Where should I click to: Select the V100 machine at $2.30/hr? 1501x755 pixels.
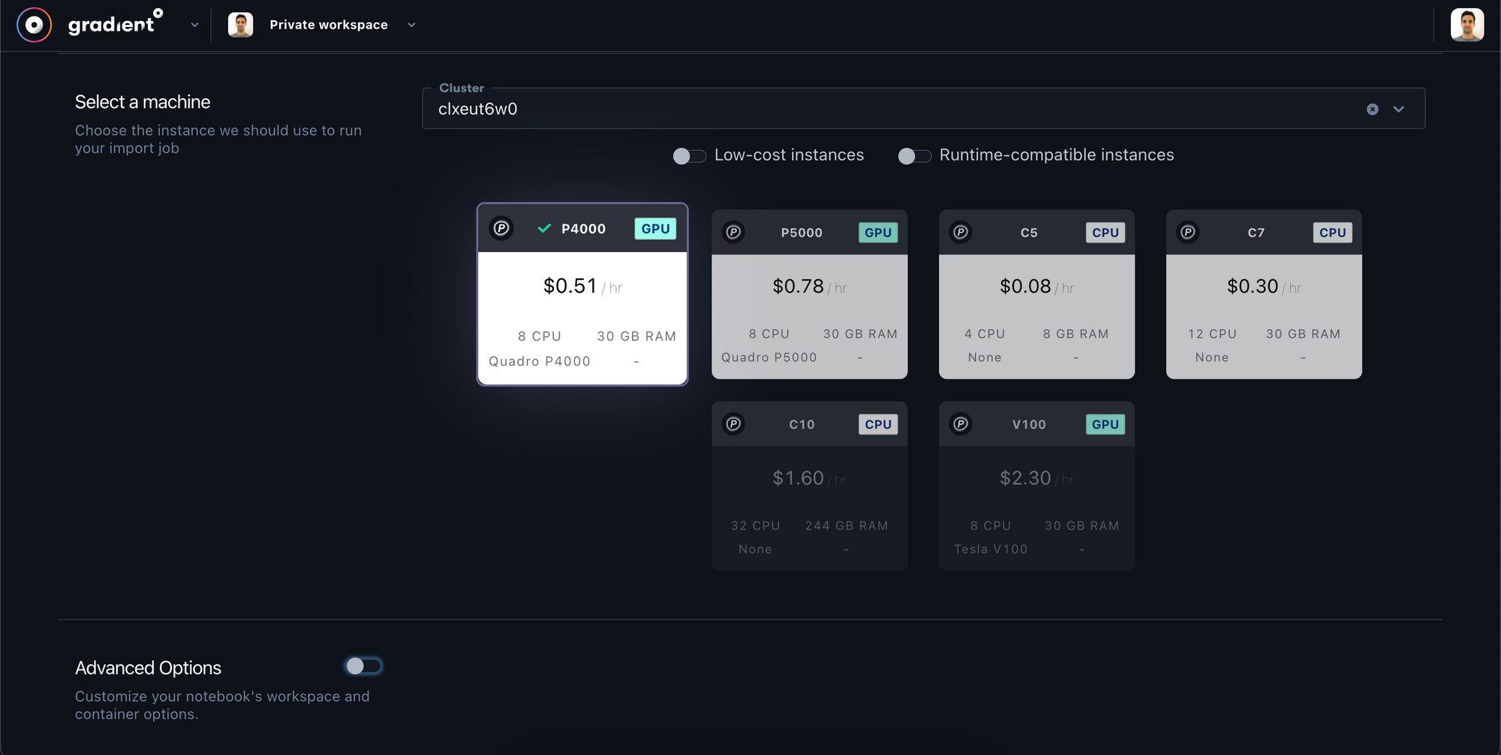click(1037, 486)
